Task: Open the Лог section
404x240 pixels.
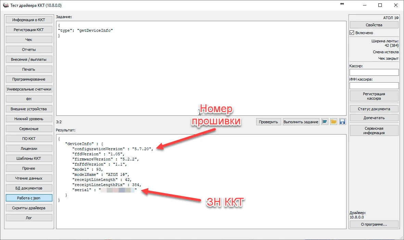Action: tap(29, 218)
